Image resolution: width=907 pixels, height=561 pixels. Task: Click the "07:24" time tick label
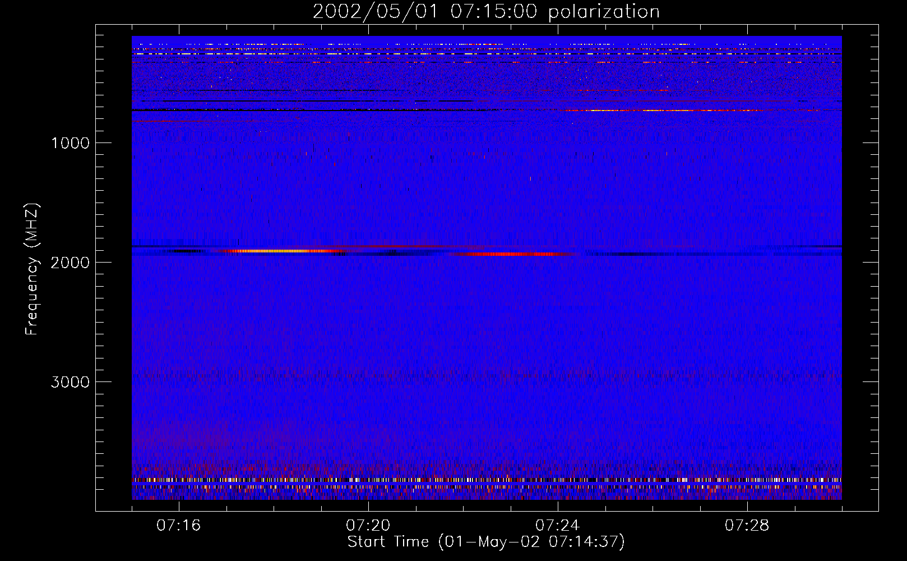(x=558, y=526)
